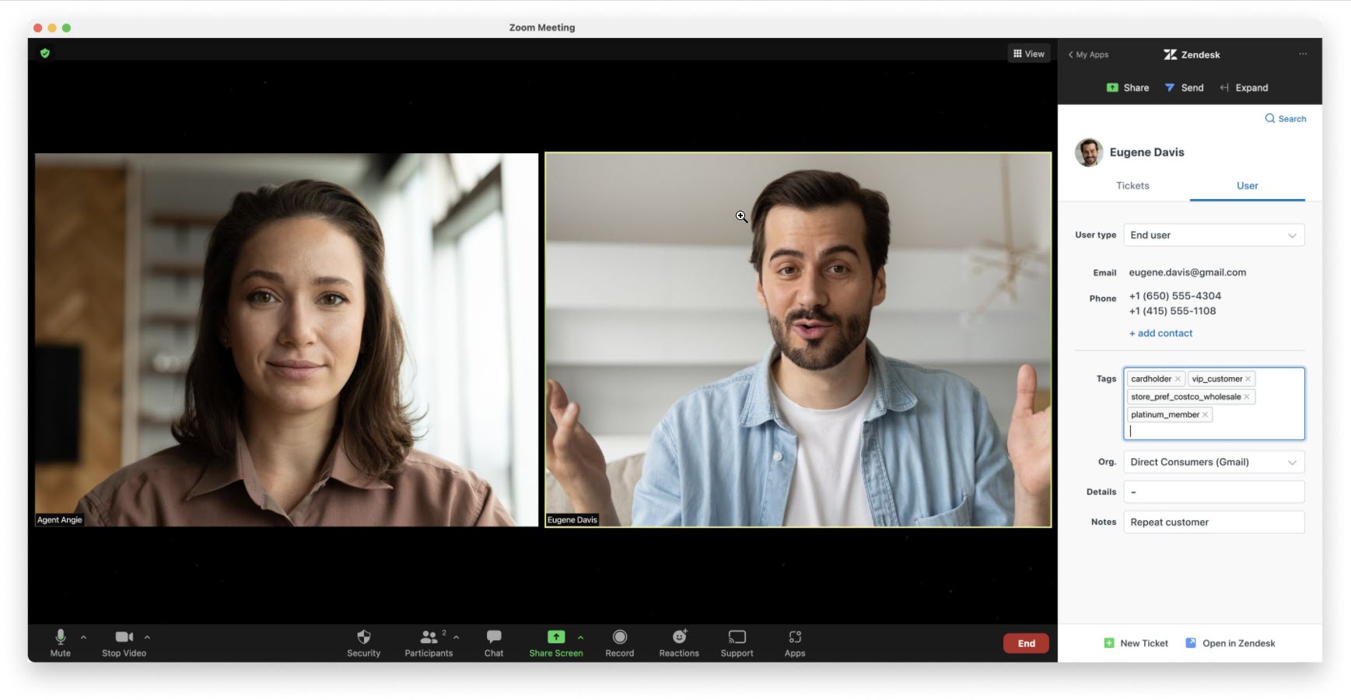Mute the microphone
The width and height of the screenshot is (1351, 700).
(x=61, y=637)
